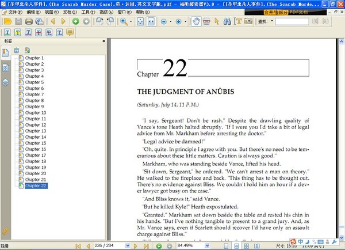Open the 高级 menu
The height and width of the screenshot is (250, 345).
(106, 12)
